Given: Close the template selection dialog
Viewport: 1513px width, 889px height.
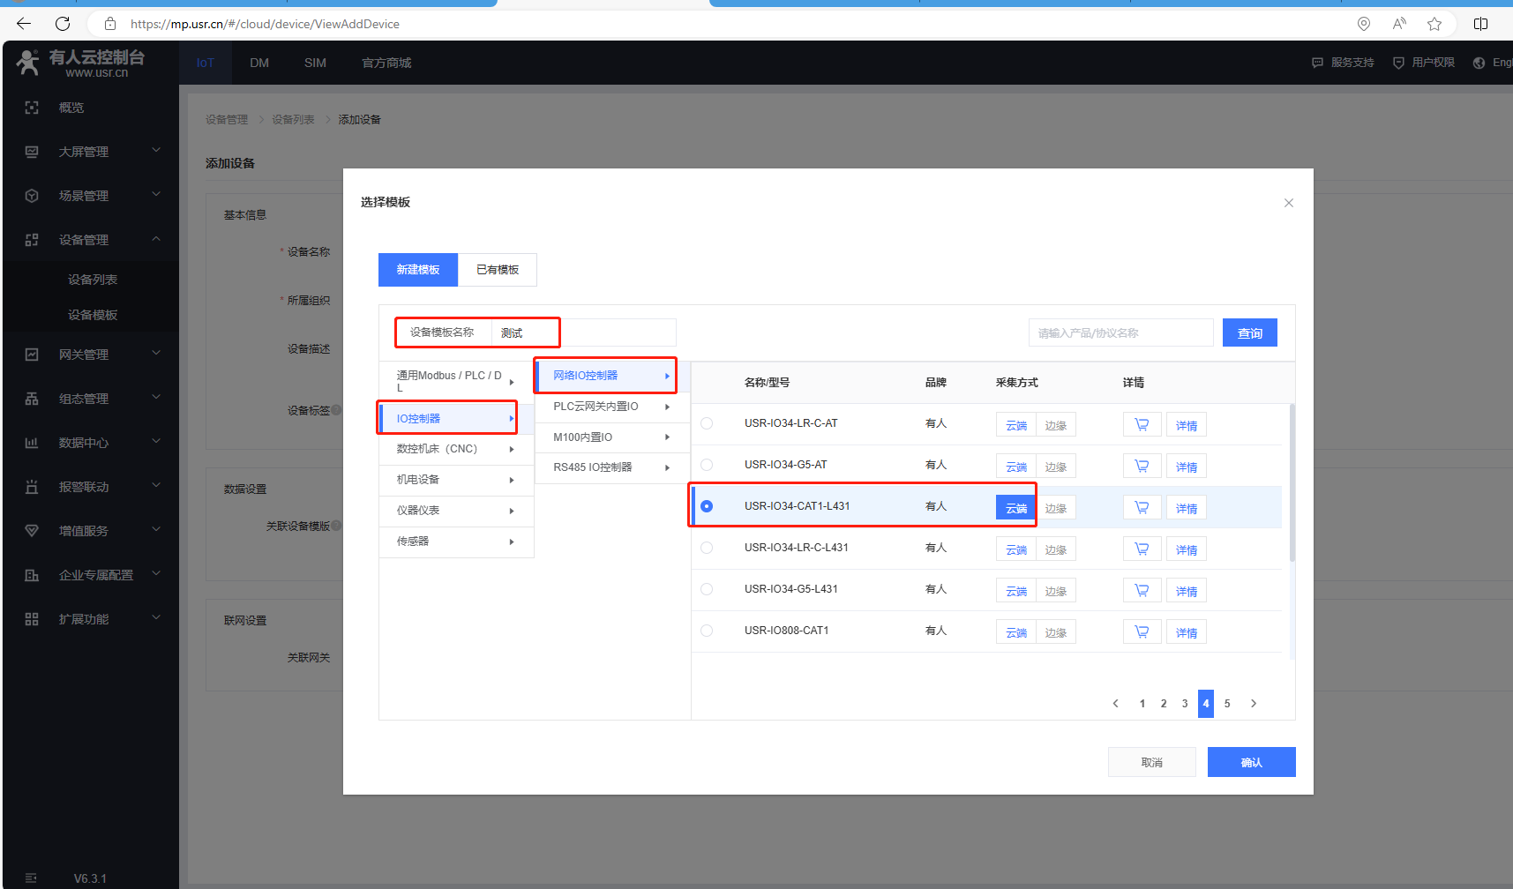Looking at the screenshot, I should coord(1288,203).
